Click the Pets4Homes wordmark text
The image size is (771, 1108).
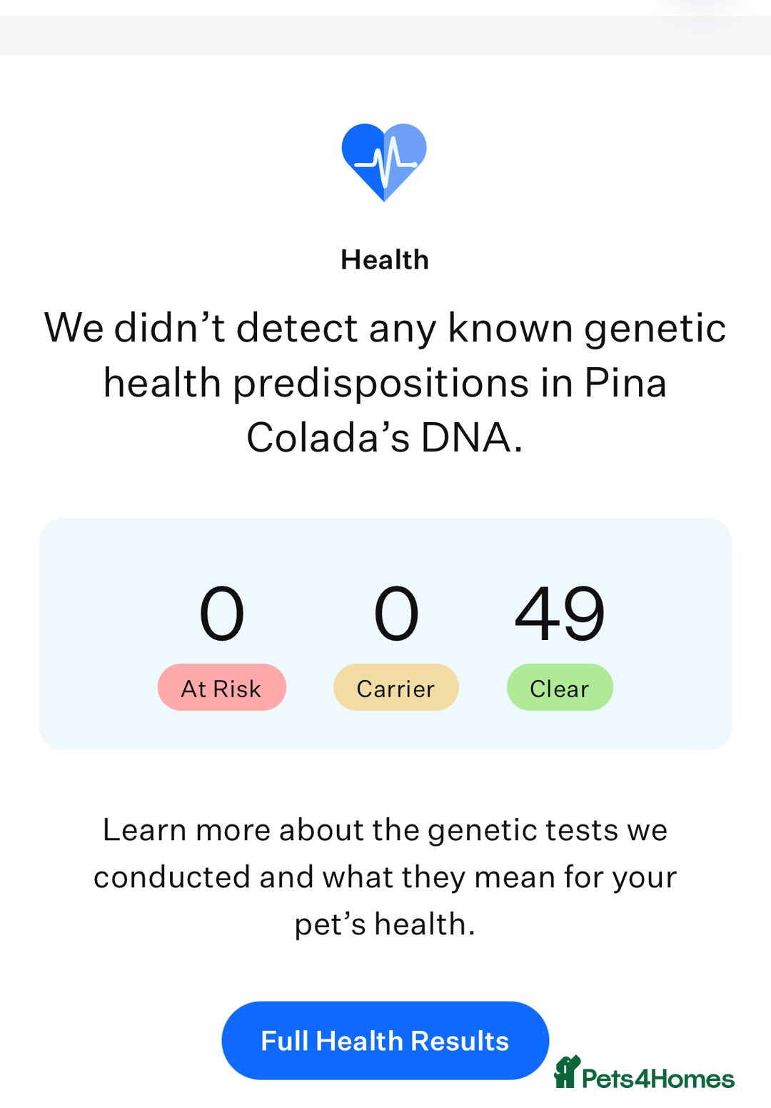coord(658,1078)
